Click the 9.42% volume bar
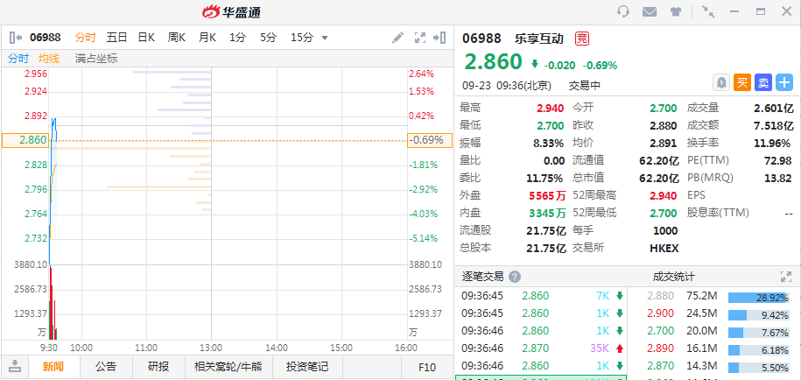Screen dimensions: 801x380 [759, 315]
